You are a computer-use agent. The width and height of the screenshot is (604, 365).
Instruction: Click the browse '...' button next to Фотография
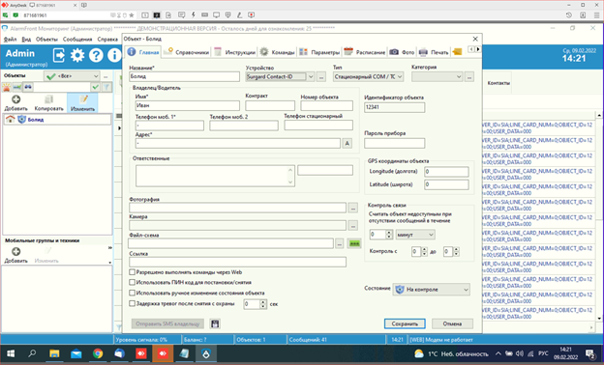coord(353,208)
